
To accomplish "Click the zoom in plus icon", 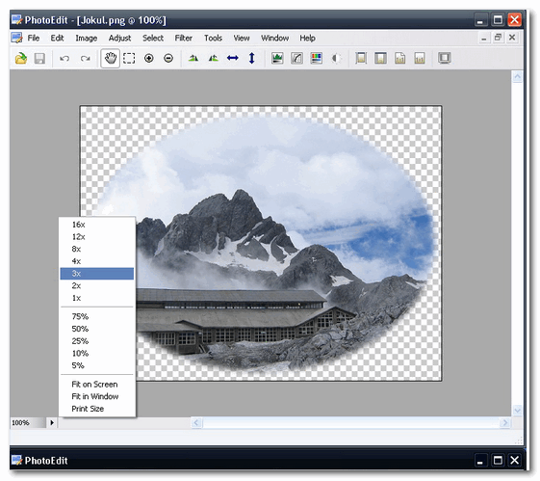I will (x=149, y=58).
